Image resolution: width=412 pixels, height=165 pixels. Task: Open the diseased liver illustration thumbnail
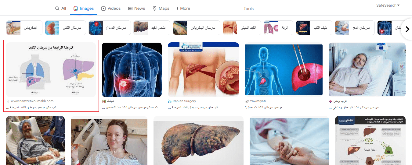pyautogui.click(x=198, y=141)
